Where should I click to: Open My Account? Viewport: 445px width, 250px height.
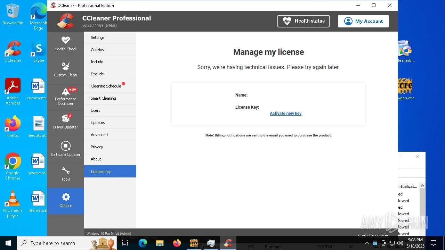[x=363, y=21]
